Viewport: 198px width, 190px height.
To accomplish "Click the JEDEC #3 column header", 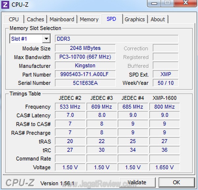I will pos(102,98).
